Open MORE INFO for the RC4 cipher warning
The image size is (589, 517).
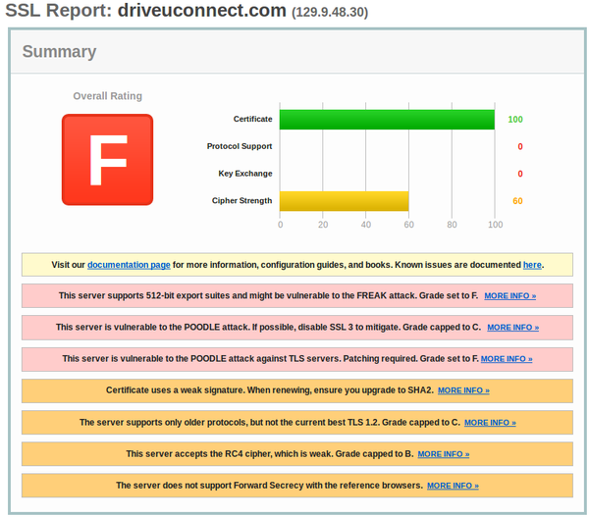[444, 454]
